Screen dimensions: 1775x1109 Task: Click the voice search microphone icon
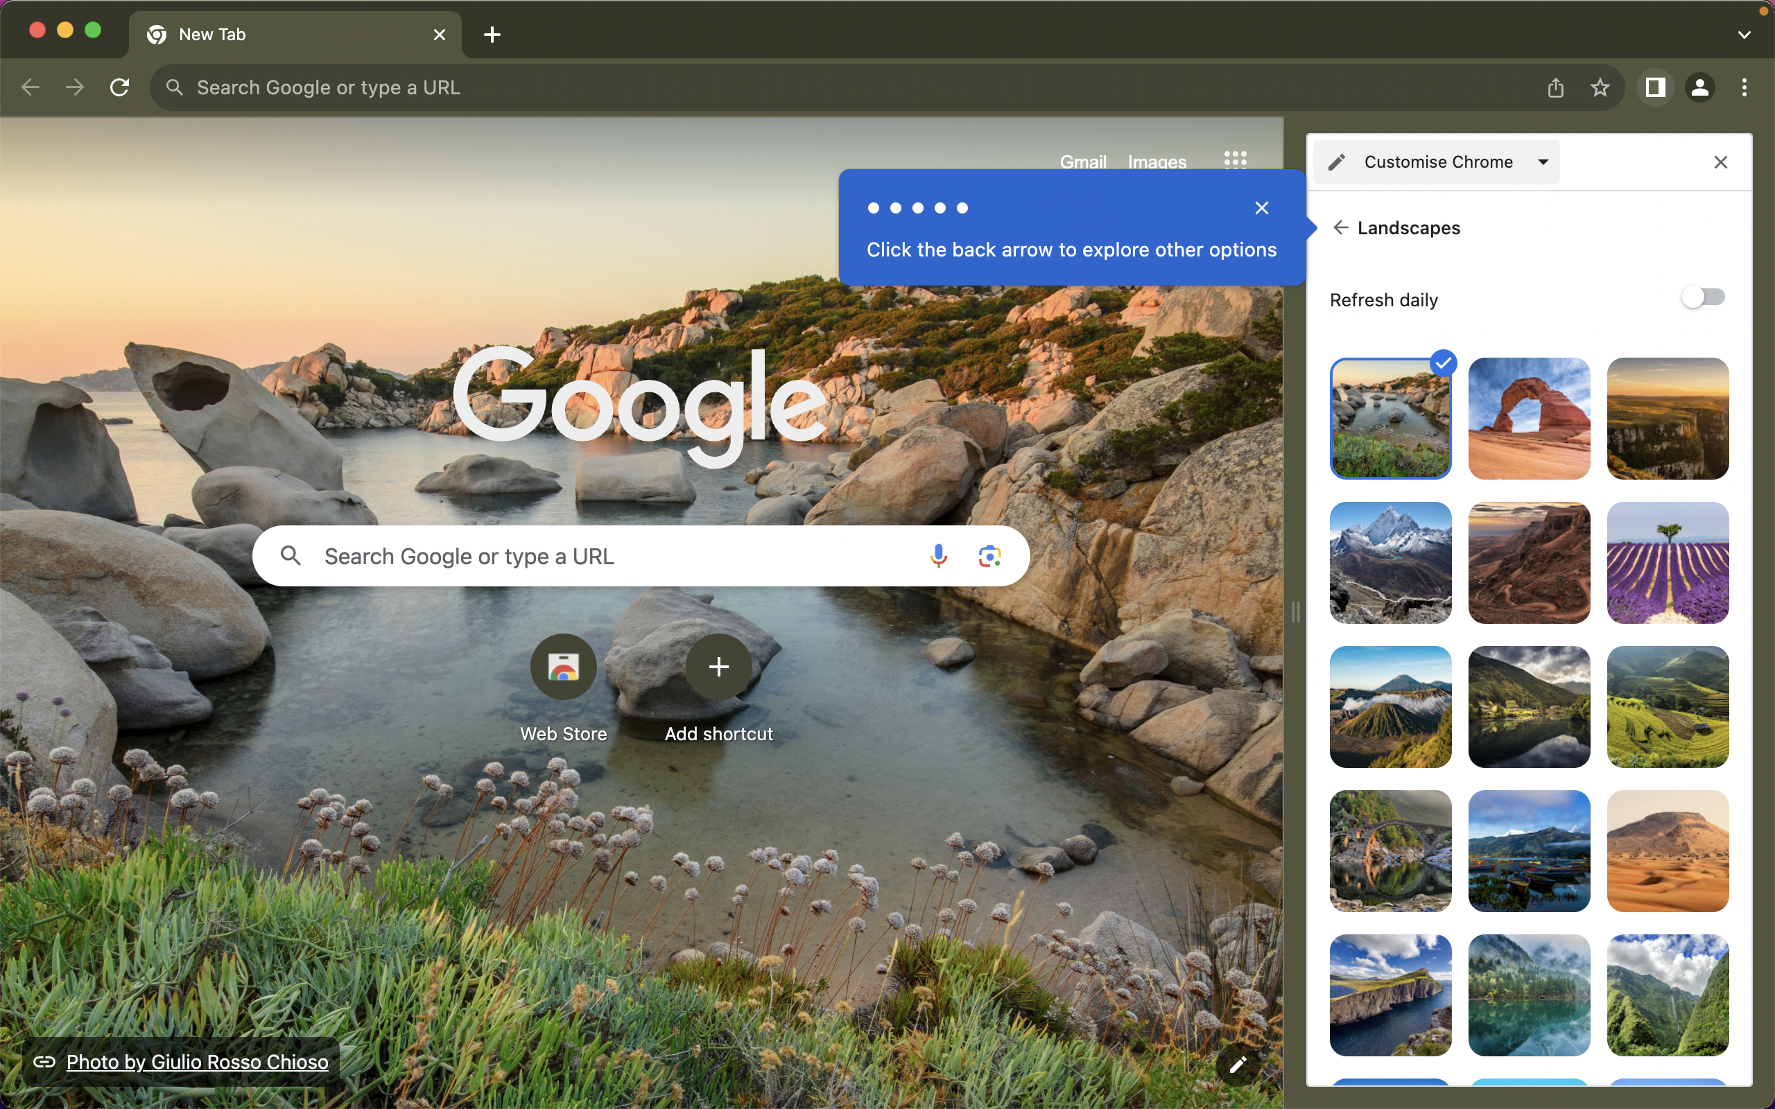(938, 556)
